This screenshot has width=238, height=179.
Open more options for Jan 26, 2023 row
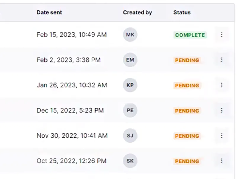click(x=221, y=85)
